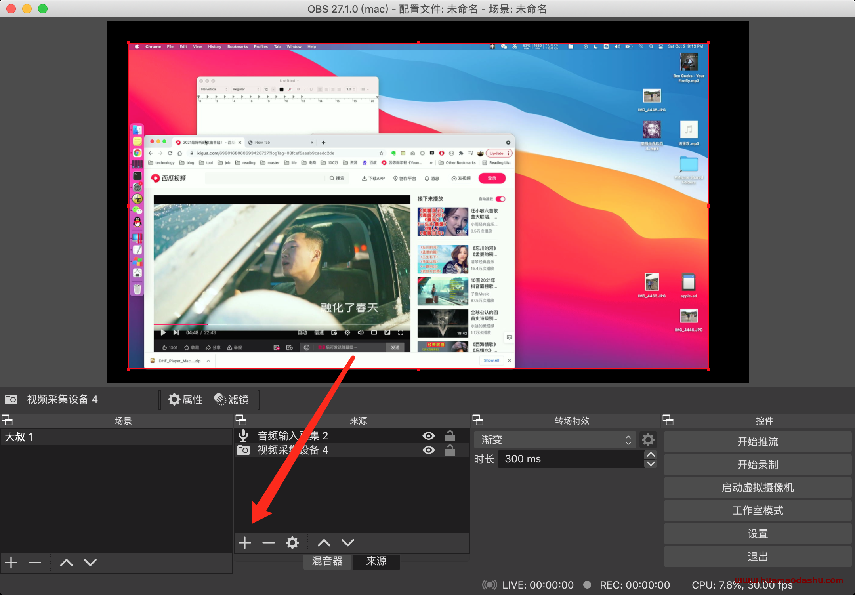Image resolution: width=855 pixels, height=595 pixels.
Task: Click camera icon of 视频采集设备 4 source
Action: [243, 450]
